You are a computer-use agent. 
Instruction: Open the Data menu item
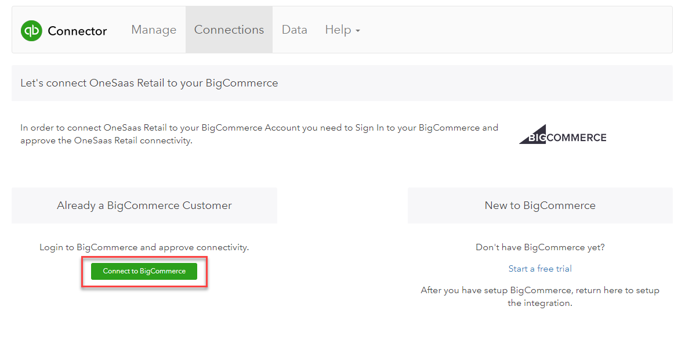[x=295, y=30]
